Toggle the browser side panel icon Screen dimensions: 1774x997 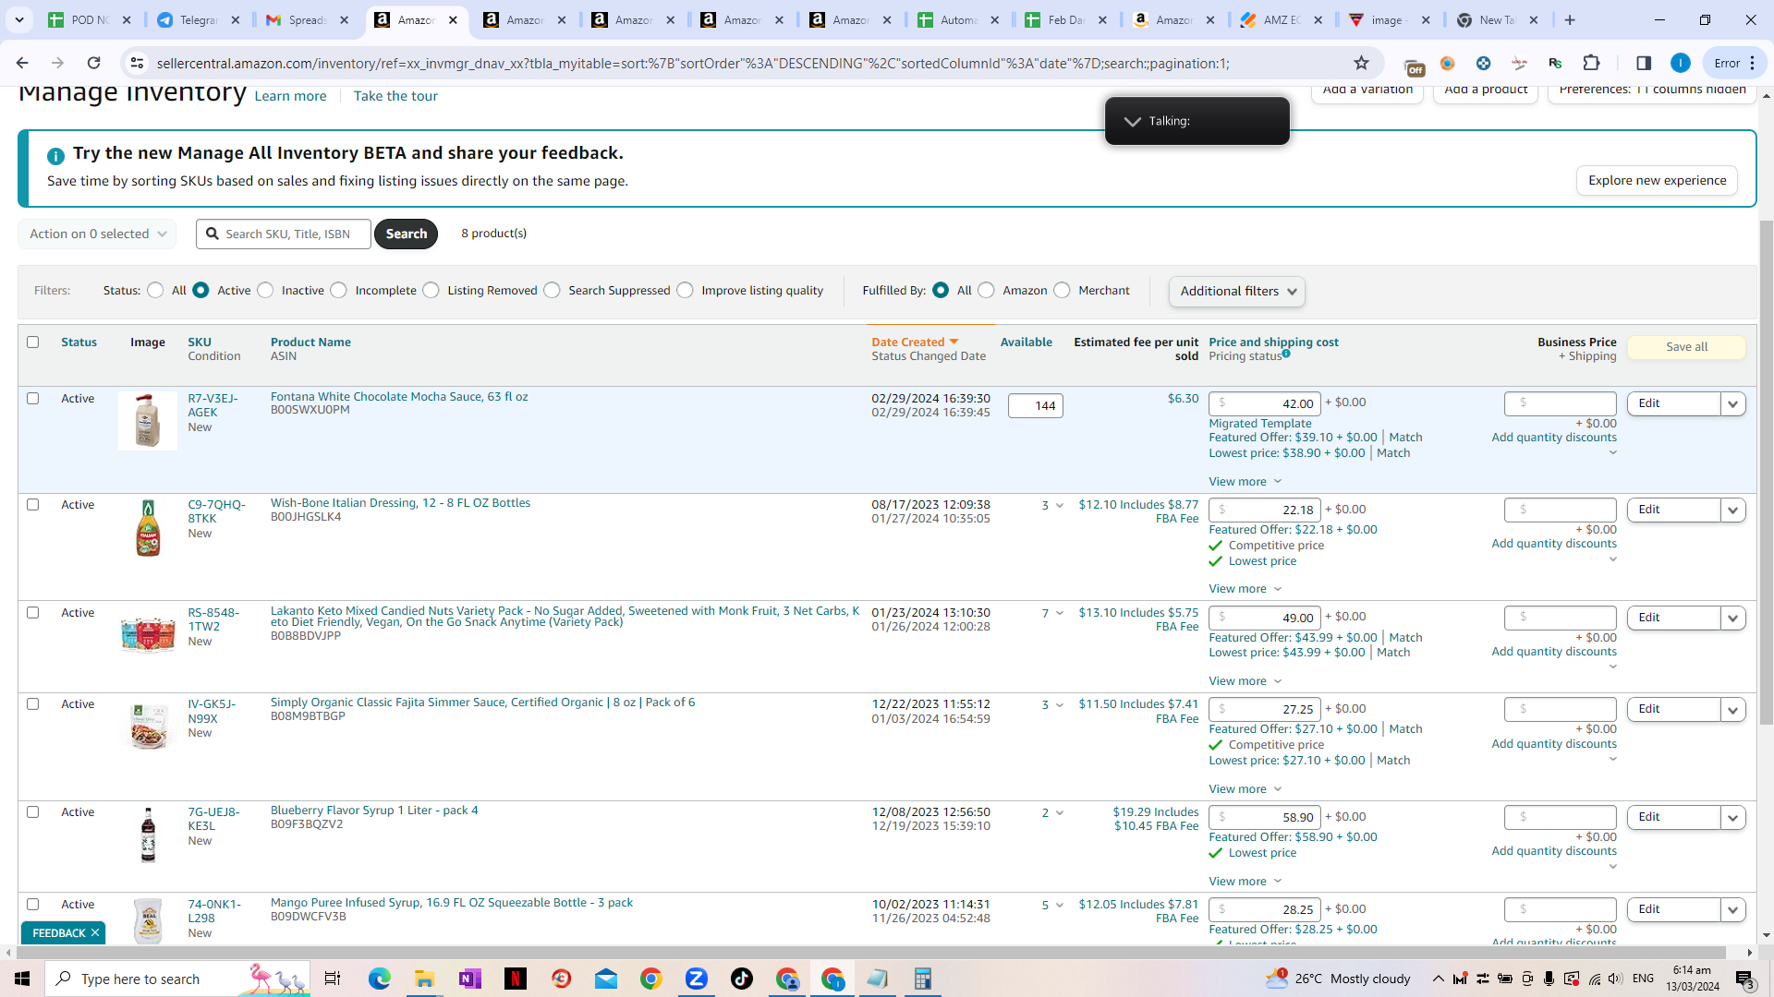point(1644,63)
